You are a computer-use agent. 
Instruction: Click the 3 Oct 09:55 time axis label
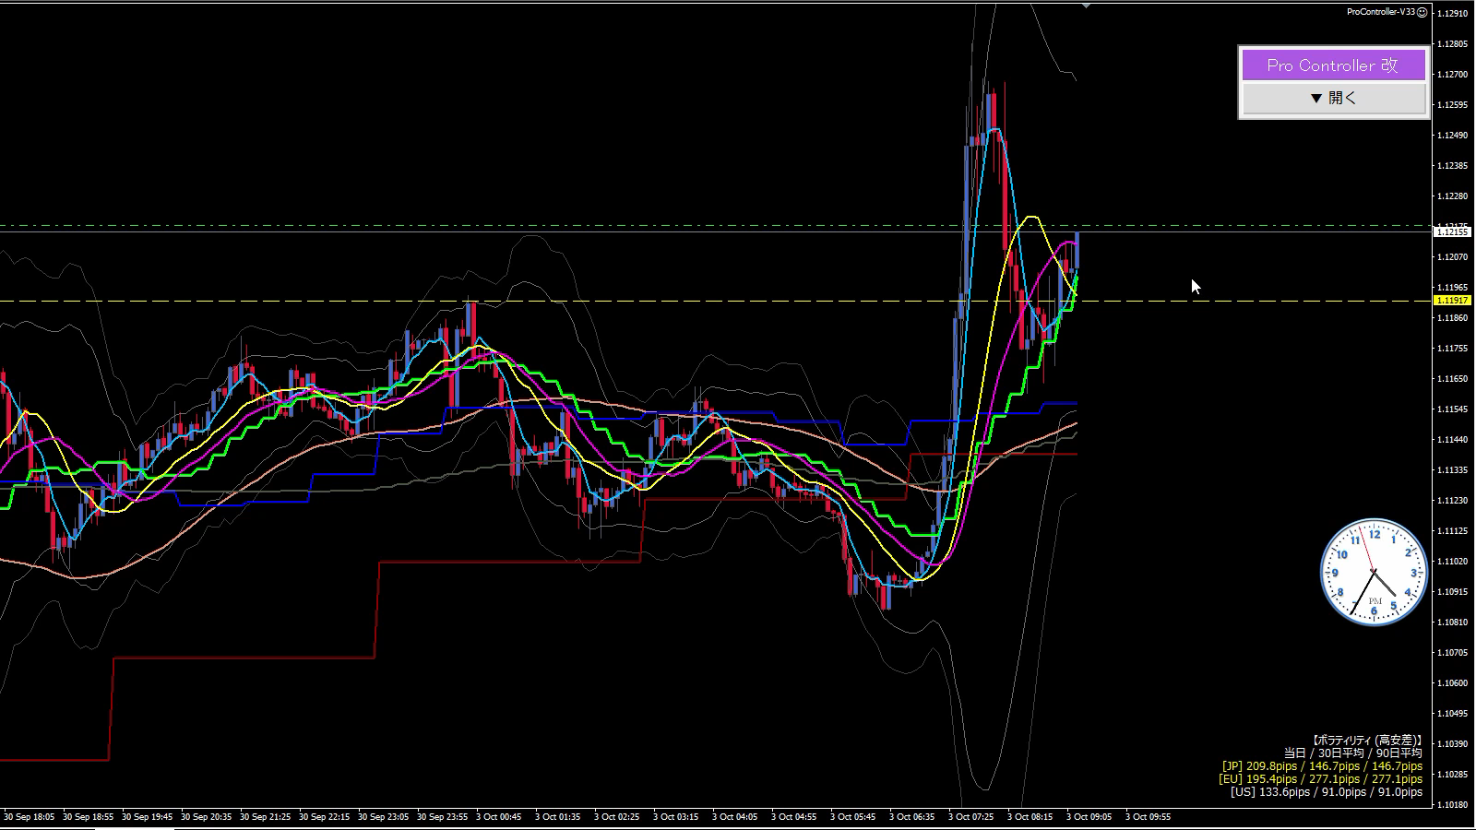tap(1148, 817)
